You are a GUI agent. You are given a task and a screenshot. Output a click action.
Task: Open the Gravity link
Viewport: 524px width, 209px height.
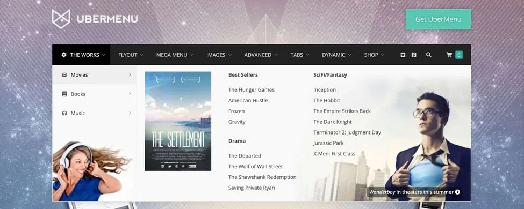click(236, 122)
